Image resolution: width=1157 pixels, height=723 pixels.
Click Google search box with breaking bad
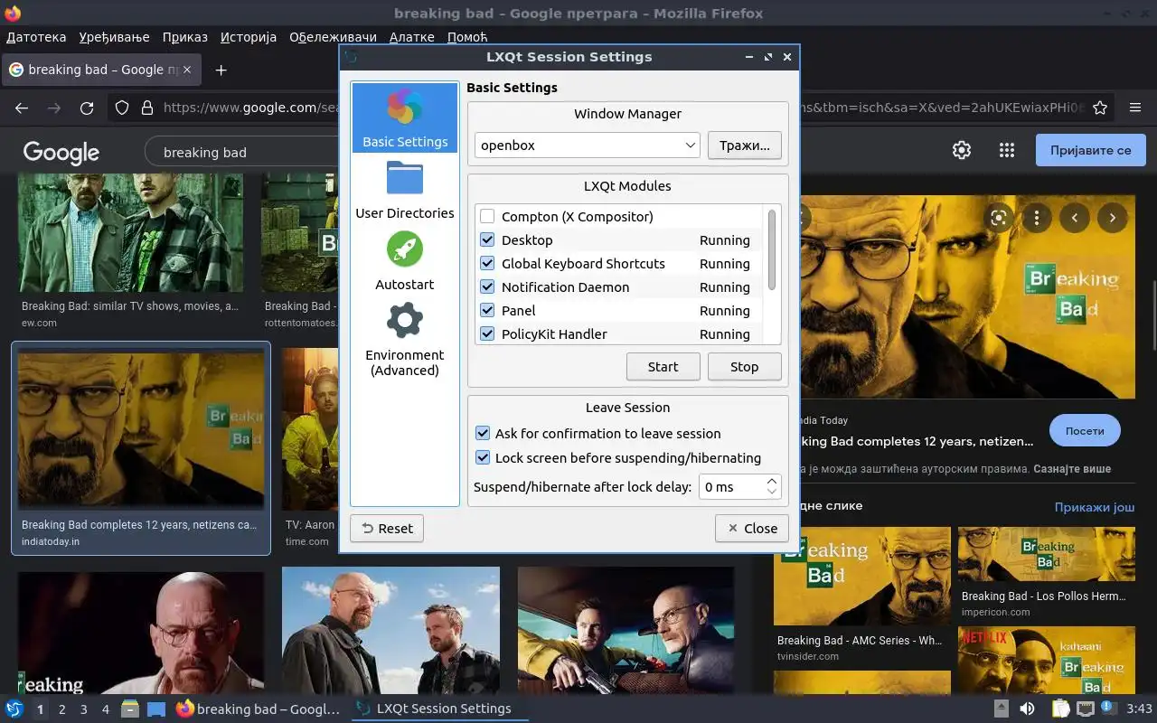point(244,152)
